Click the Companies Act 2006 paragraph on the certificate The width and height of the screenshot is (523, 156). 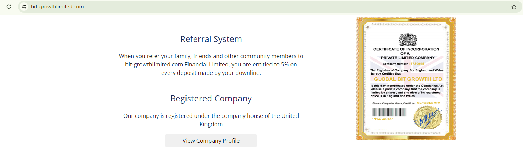tap(406, 91)
